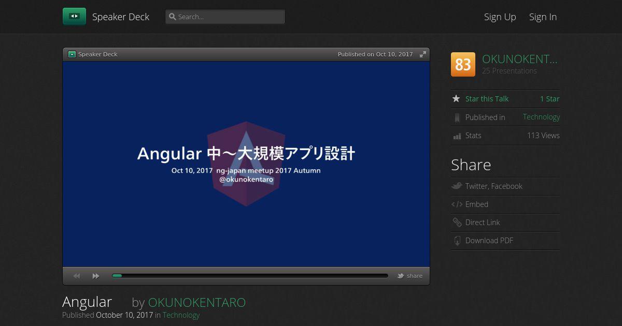Image resolution: width=622 pixels, height=326 pixels.
Task: Click the star icon beside Star this Talk
Action: pos(456,98)
